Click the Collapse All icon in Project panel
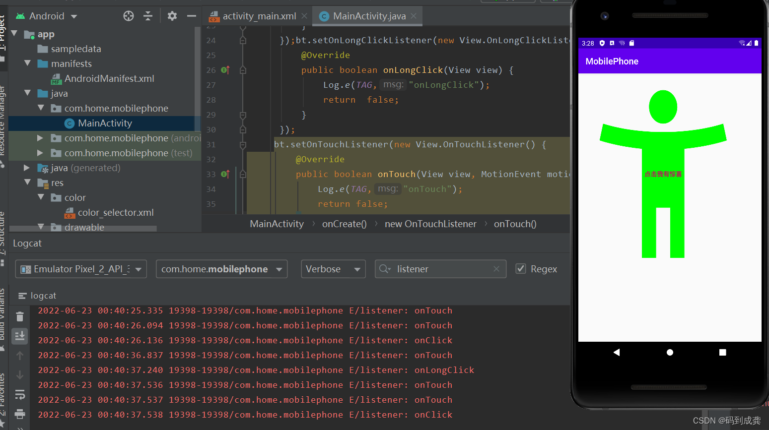 click(148, 16)
